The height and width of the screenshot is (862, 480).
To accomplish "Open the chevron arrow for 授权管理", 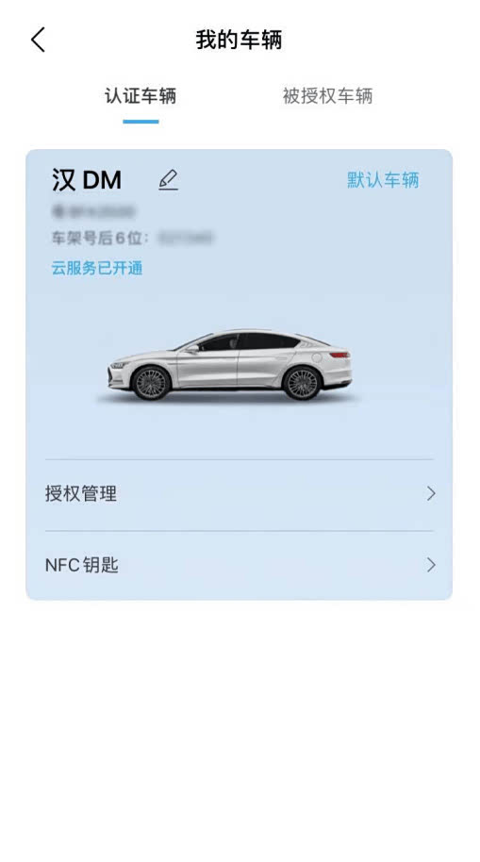I will 431,493.
